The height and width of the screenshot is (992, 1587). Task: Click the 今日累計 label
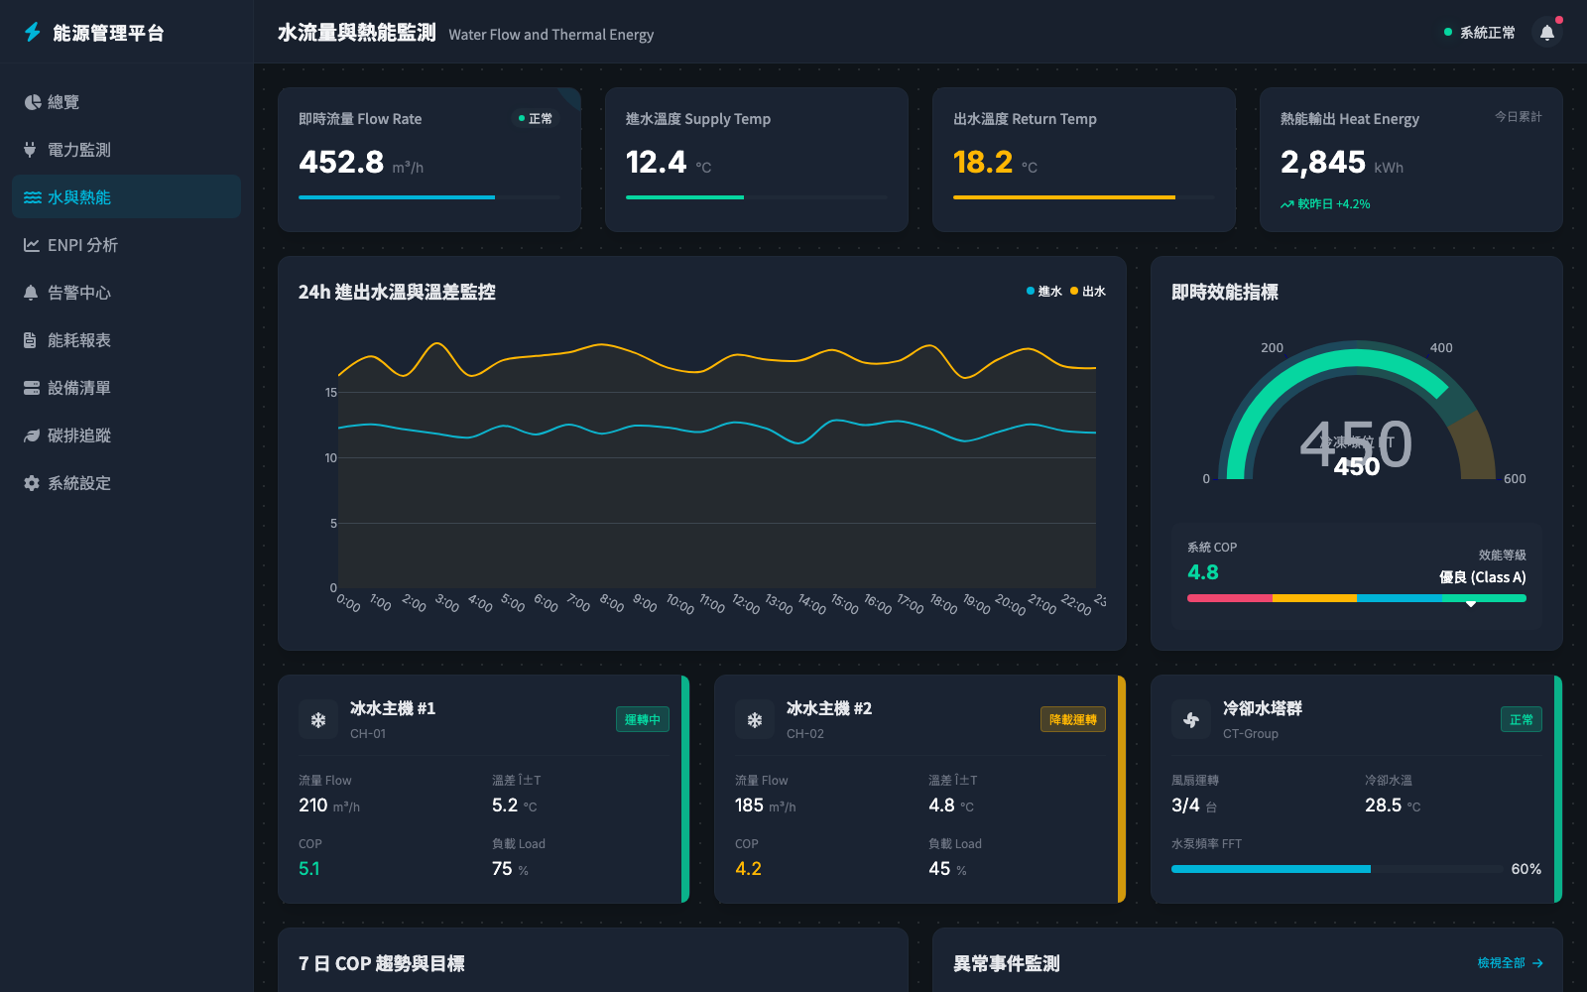tap(1519, 117)
